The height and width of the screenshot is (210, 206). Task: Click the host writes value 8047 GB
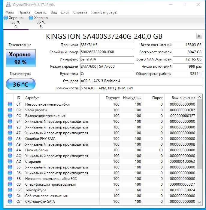(x=187, y=52)
